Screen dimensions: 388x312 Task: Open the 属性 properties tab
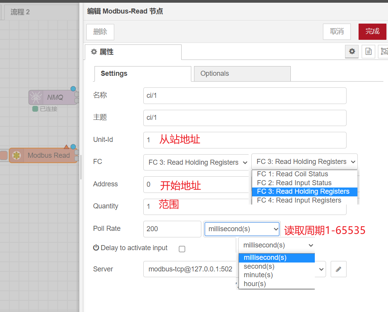click(133, 52)
